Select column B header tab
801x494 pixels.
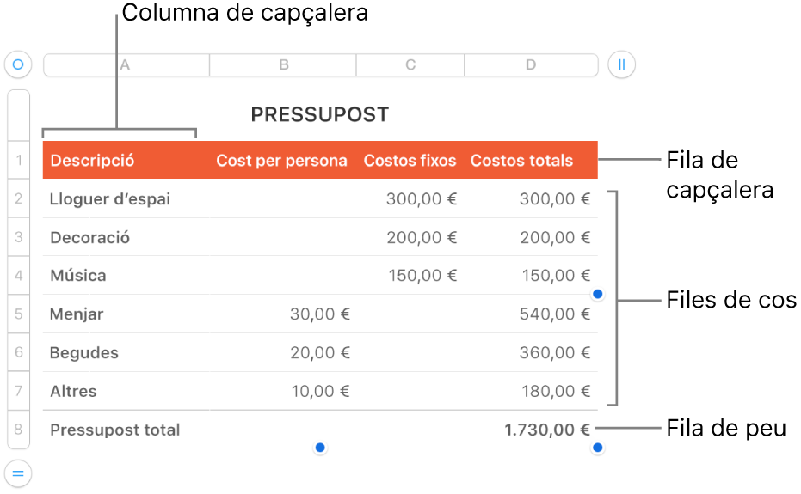pyautogui.click(x=283, y=65)
